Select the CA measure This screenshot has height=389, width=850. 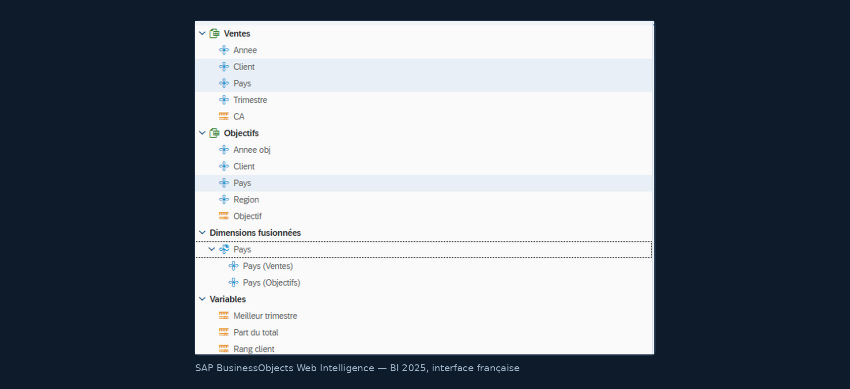click(x=239, y=117)
